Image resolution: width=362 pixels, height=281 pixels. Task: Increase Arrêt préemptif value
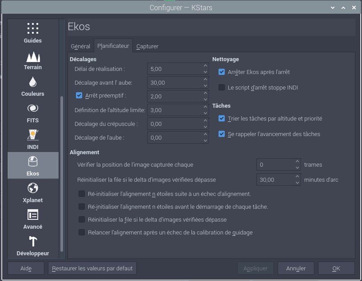tap(205, 93)
